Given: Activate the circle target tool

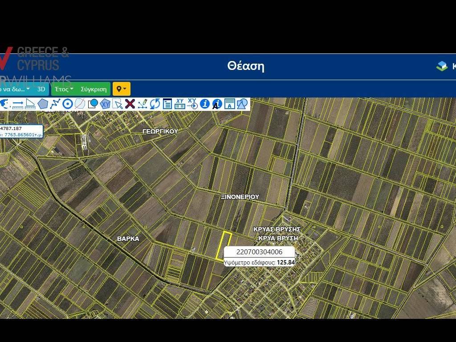Looking at the screenshot, I should (x=68, y=104).
